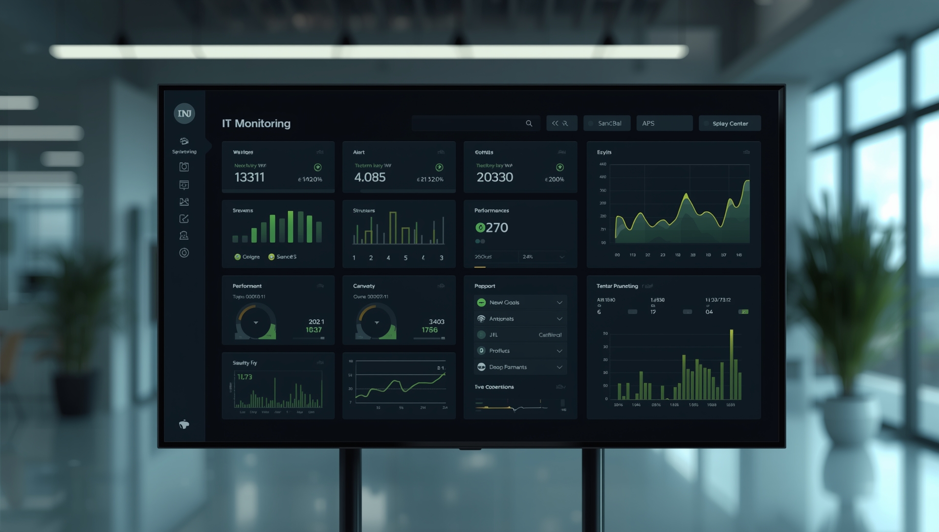Open the Splay Center tab
Screen dimensions: 939x532
730,123
